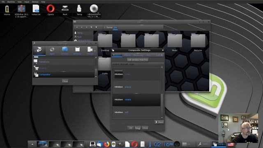
Task: Select the Menus category in settings panel
Action: pos(90,51)
